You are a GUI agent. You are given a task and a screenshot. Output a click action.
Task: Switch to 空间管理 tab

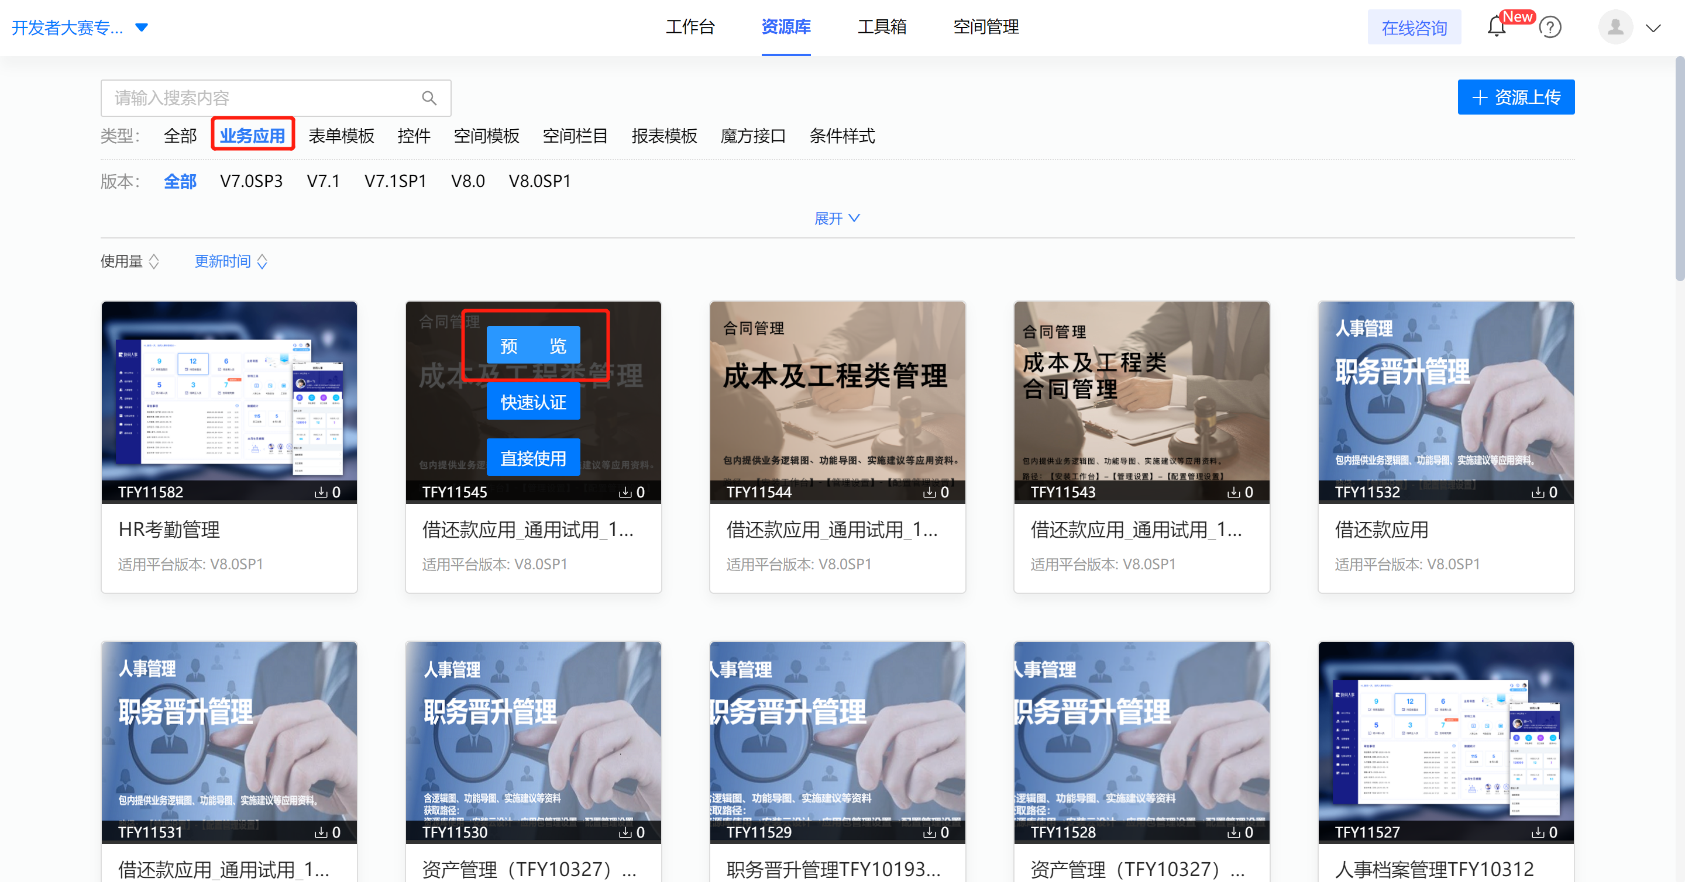point(986,27)
